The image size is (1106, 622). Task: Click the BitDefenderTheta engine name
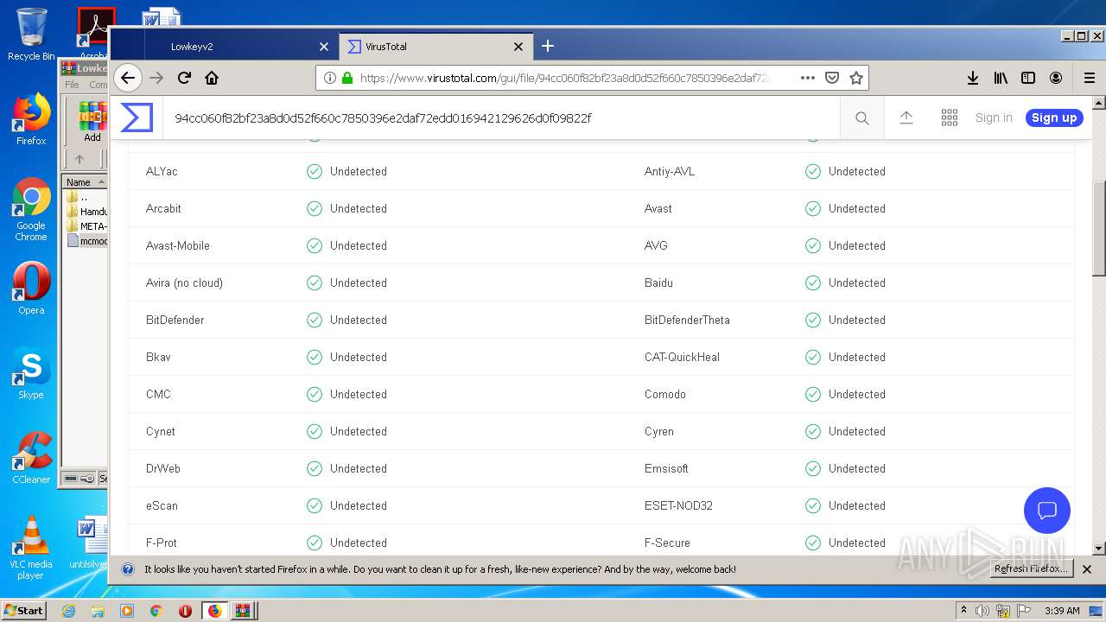click(x=687, y=320)
